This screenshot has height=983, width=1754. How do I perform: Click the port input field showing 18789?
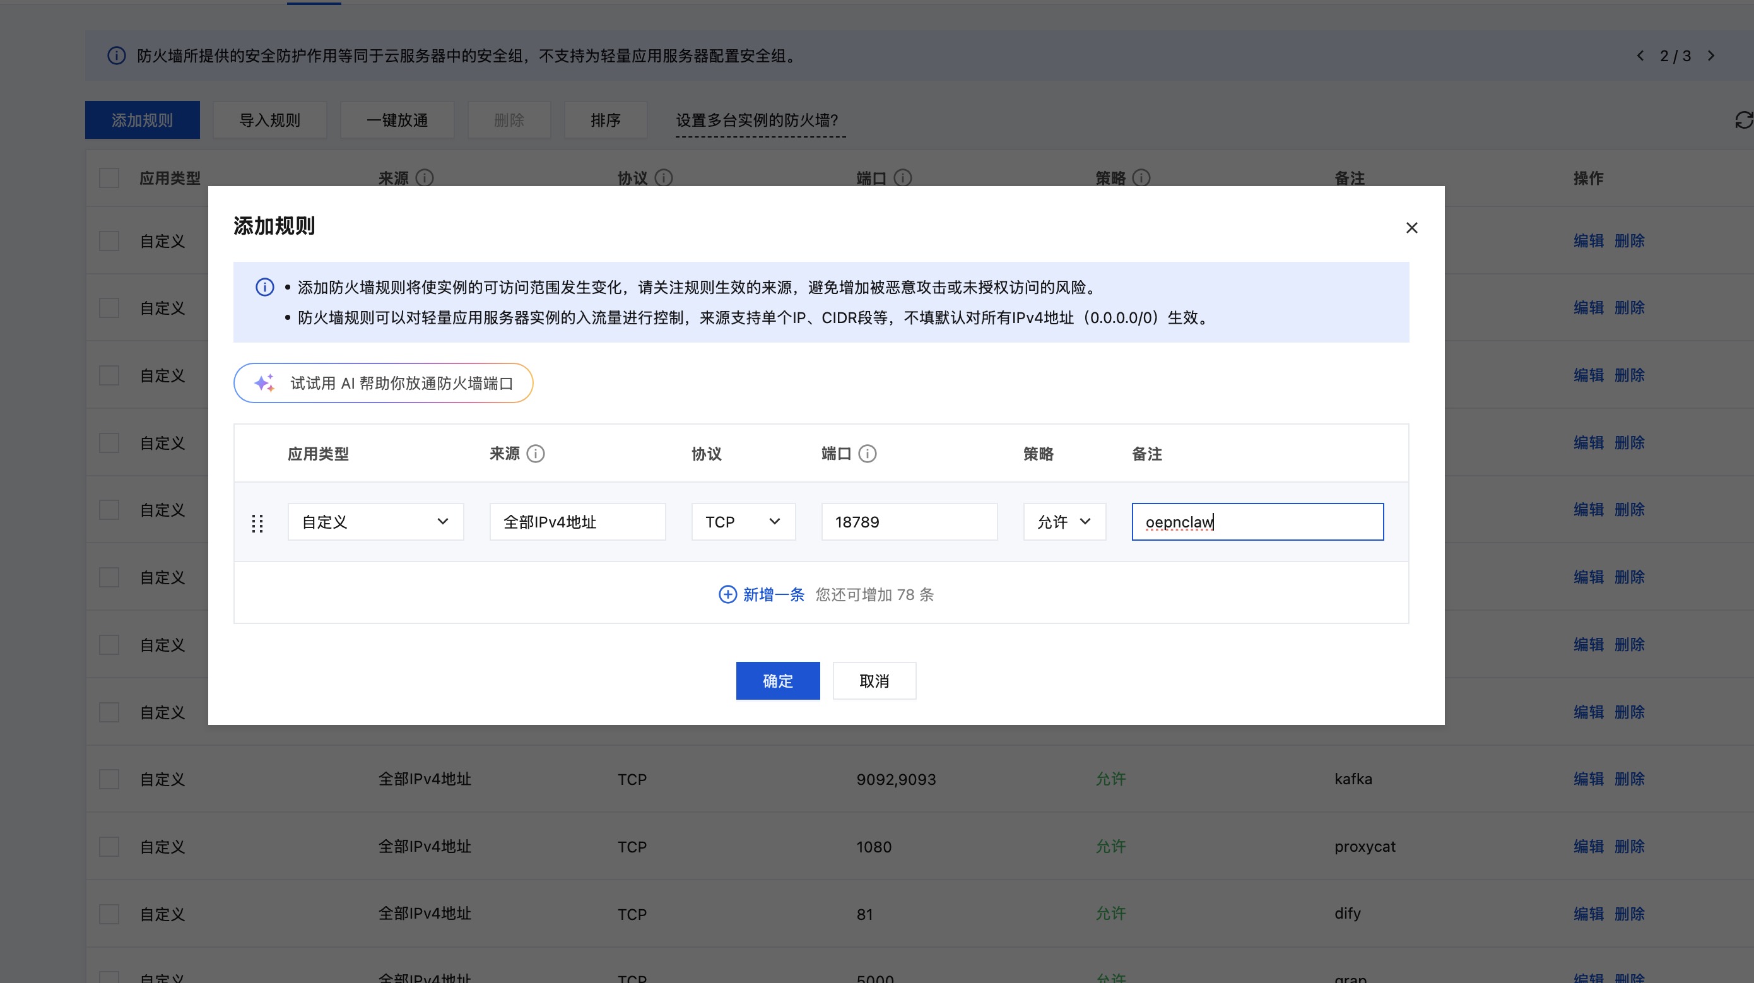pyautogui.click(x=909, y=521)
